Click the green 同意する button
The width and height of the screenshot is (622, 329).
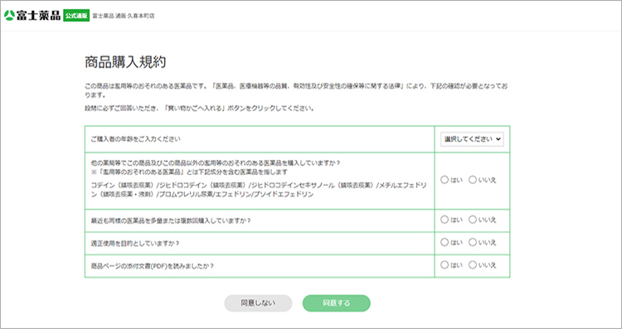(x=337, y=303)
